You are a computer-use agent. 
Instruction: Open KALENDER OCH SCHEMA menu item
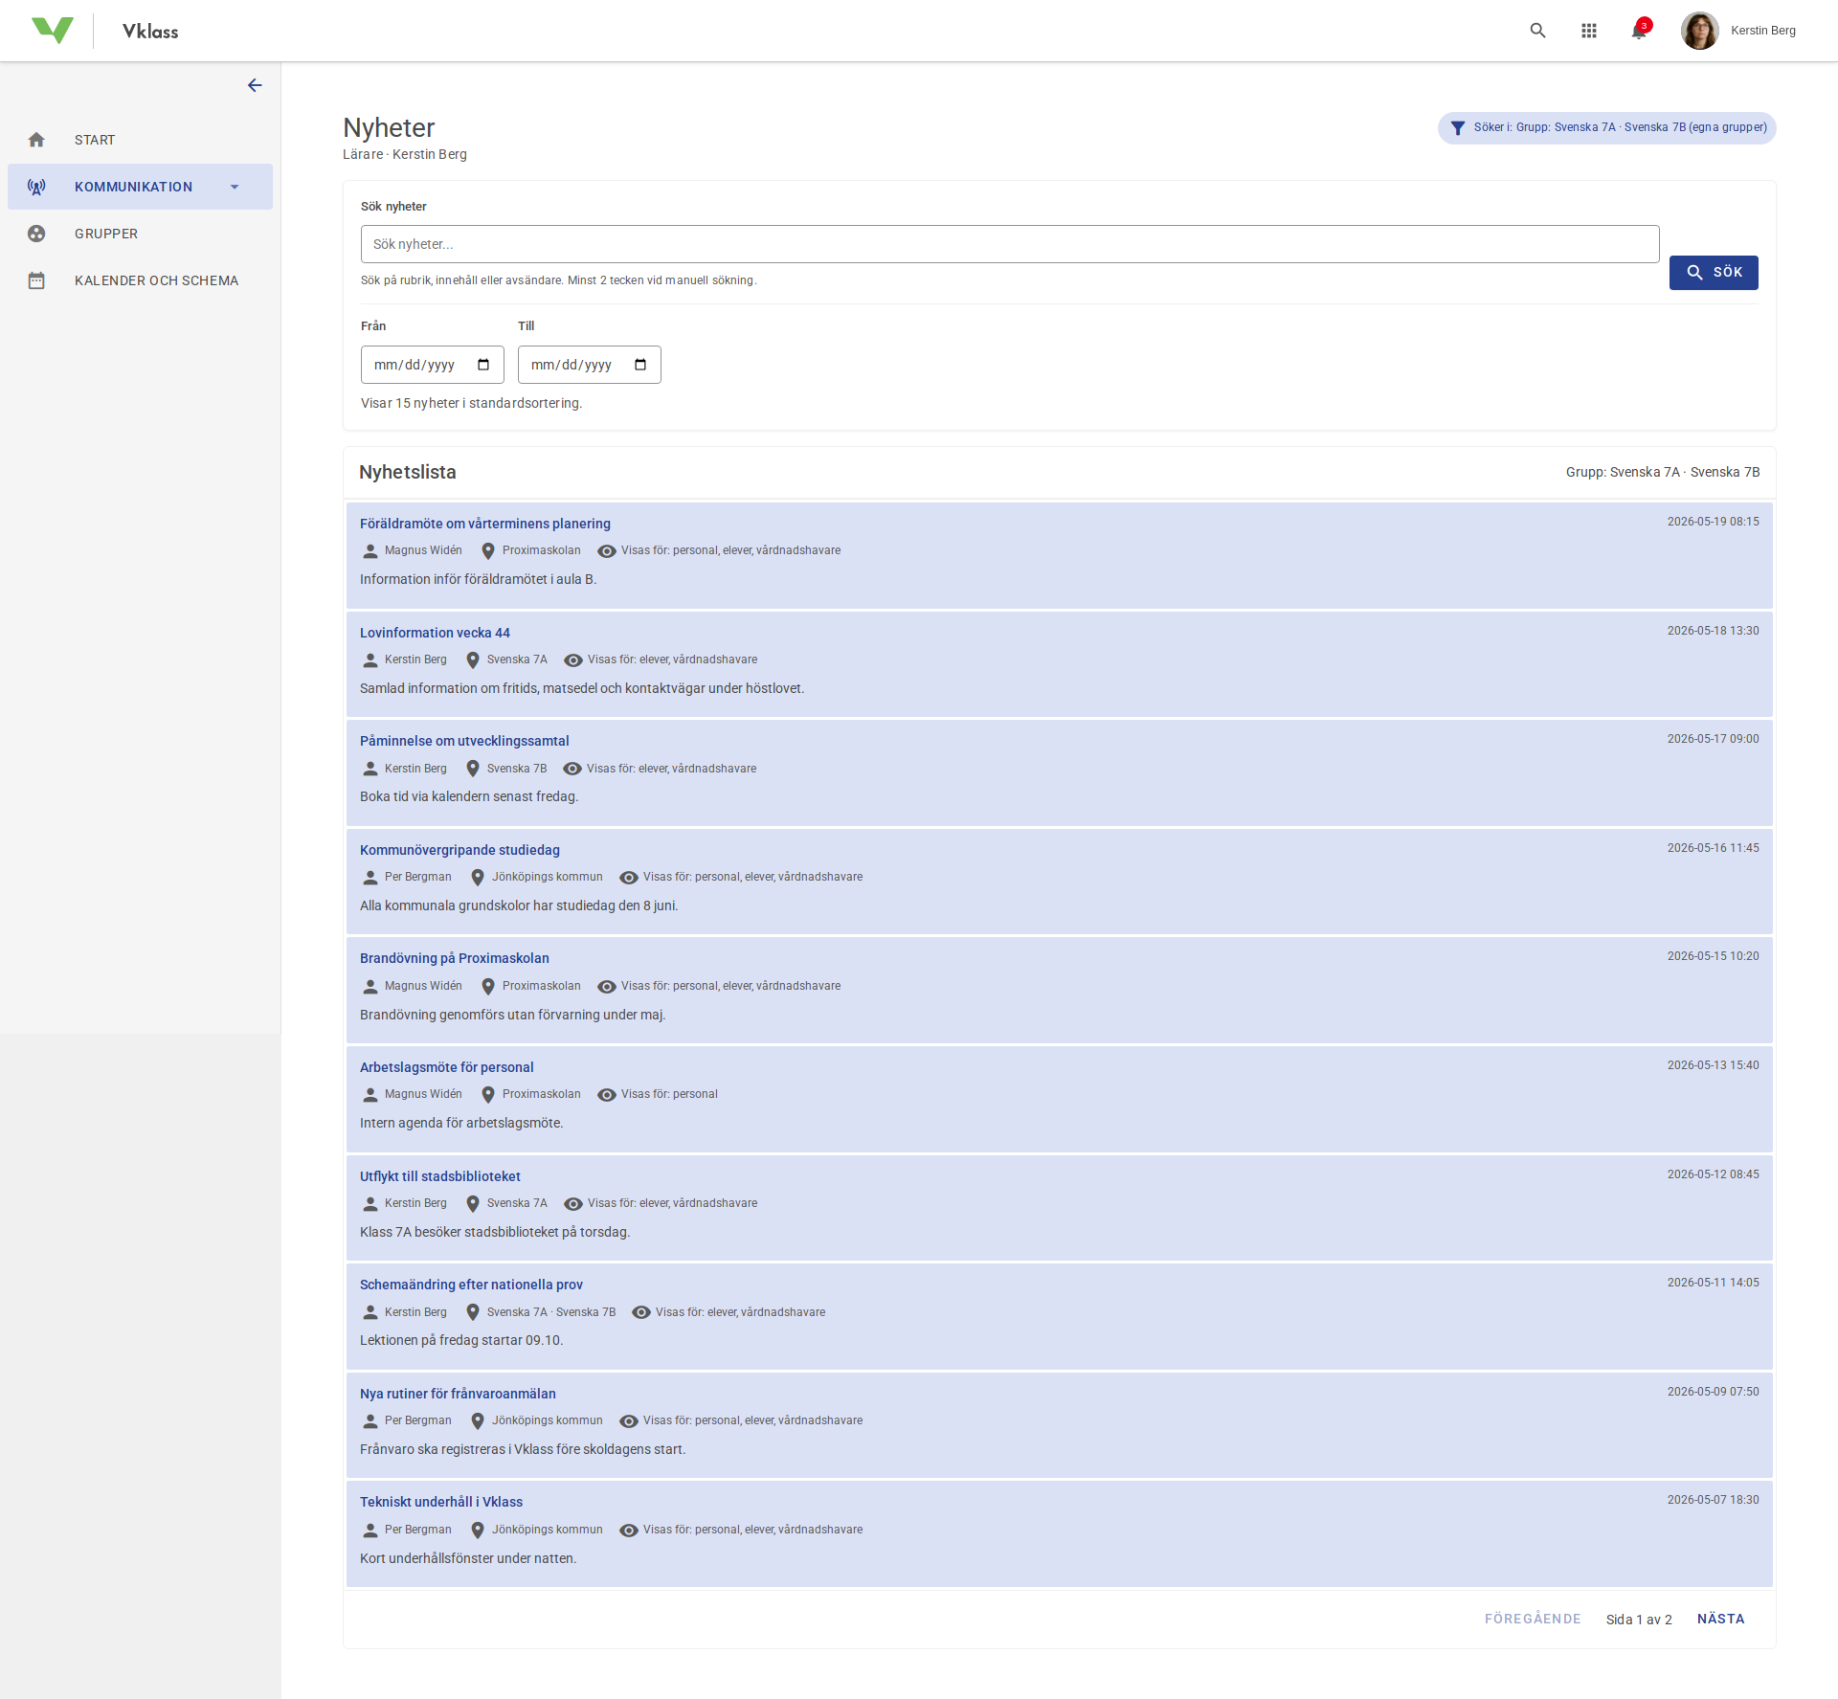click(140, 280)
